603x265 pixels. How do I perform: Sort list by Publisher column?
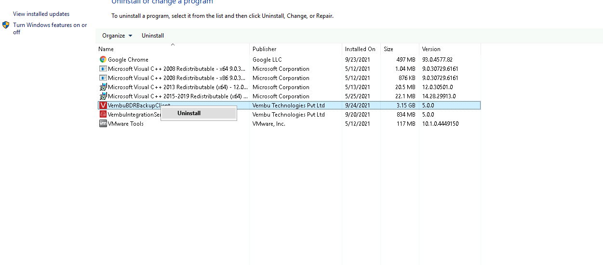pyautogui.click(x=264, y=49)
